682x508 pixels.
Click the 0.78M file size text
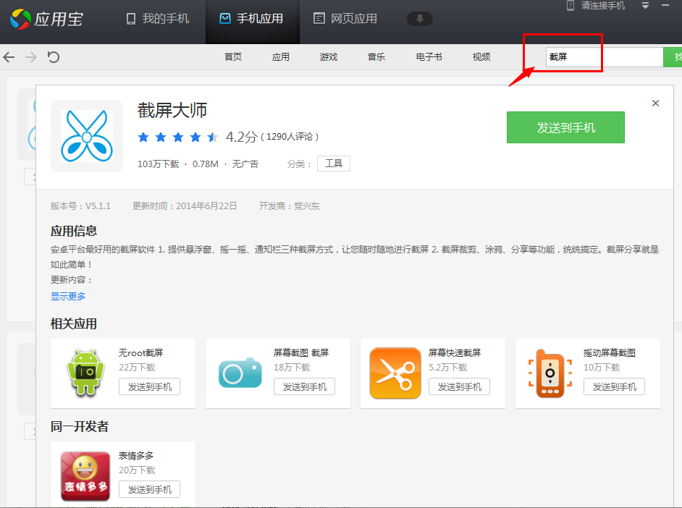[x=206, y=164]
